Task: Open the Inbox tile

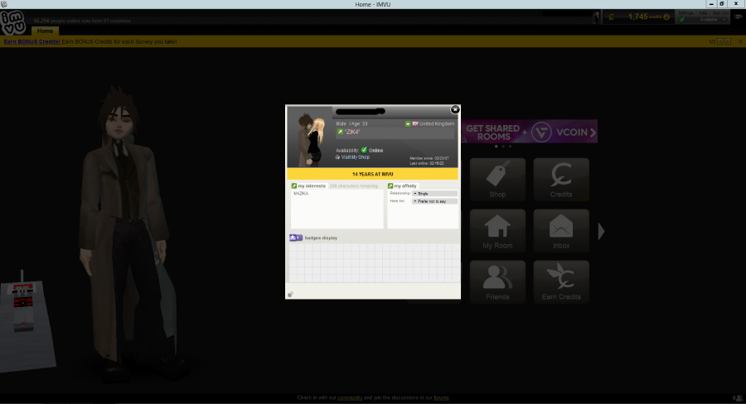Action: [x=561, y=231]
